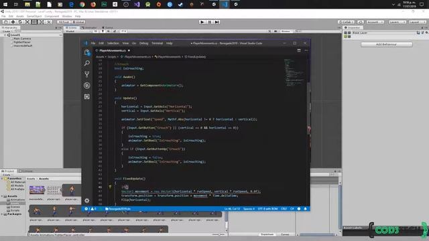The image size is (429, 241).
Task: Select Scripts folder in Project tree
Action: tap(15, 210)
